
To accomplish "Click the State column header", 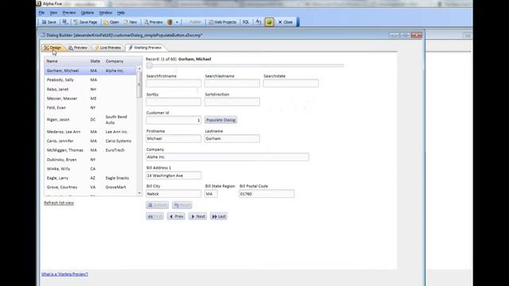I will pyautogui.click(x=95, y=61).
